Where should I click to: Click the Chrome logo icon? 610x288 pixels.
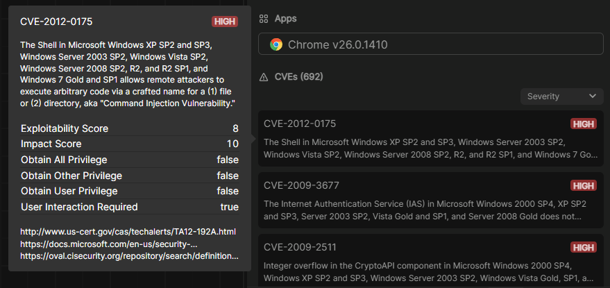click(x=276, y=44)
